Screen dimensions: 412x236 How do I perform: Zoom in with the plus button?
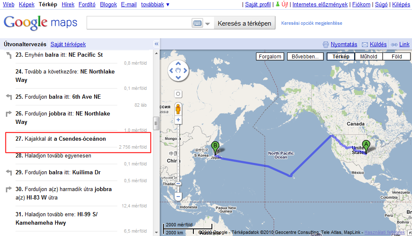(178, 120)
